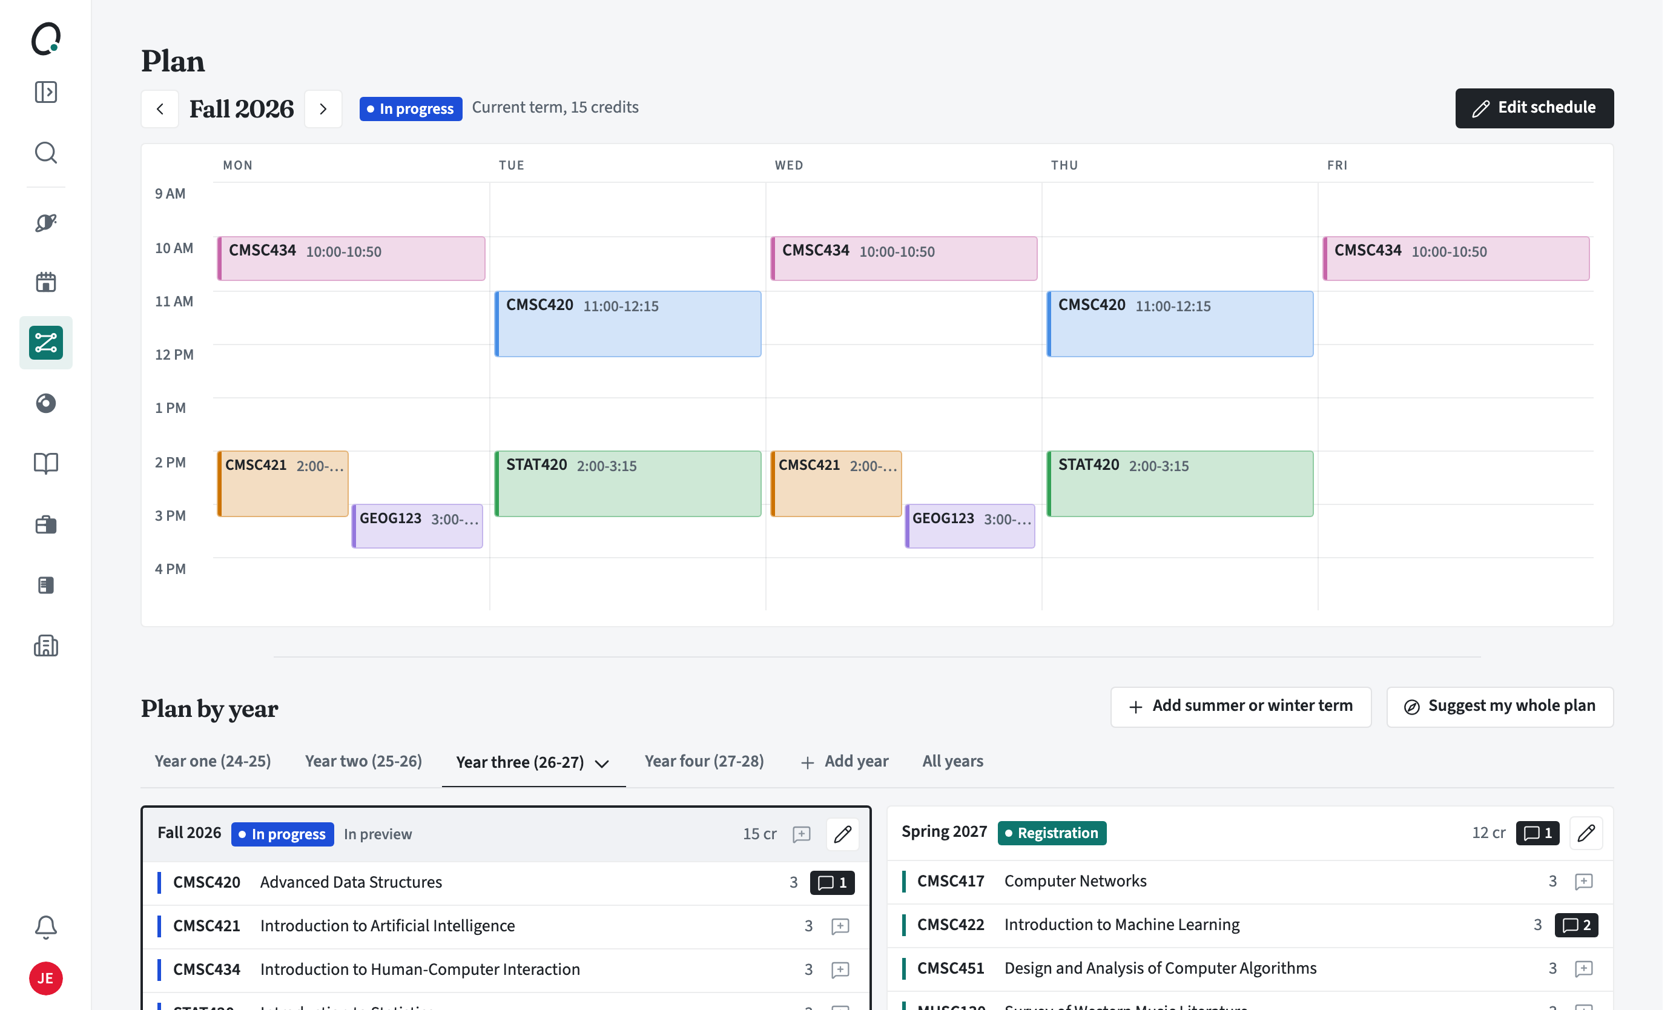The height and width of the screenshot is (1010, 1676).
Task: Click the pencil icon for Fall 2026 term
Action: [x=843, y=834]
